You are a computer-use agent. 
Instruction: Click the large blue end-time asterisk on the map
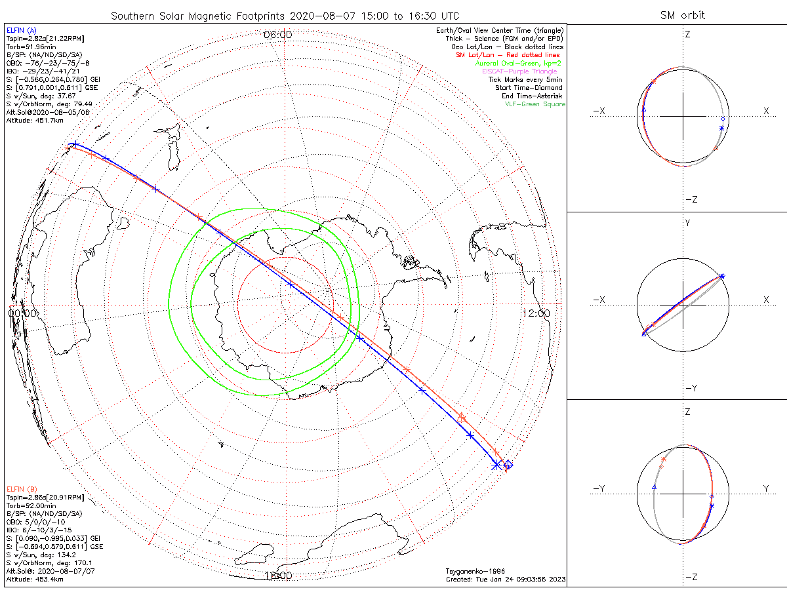[496, 464]
